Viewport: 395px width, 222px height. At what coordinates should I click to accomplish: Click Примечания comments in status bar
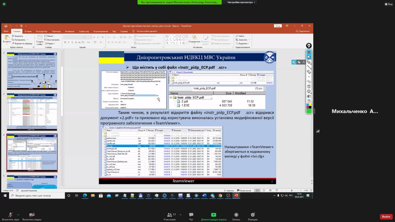[x=244, y=191]
